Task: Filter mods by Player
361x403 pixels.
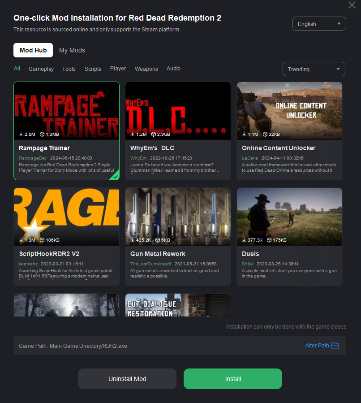Action: 118,69
